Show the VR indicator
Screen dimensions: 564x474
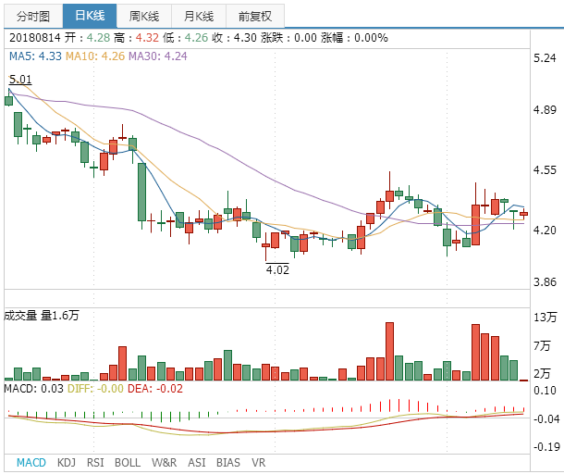(x=258, y=463)
